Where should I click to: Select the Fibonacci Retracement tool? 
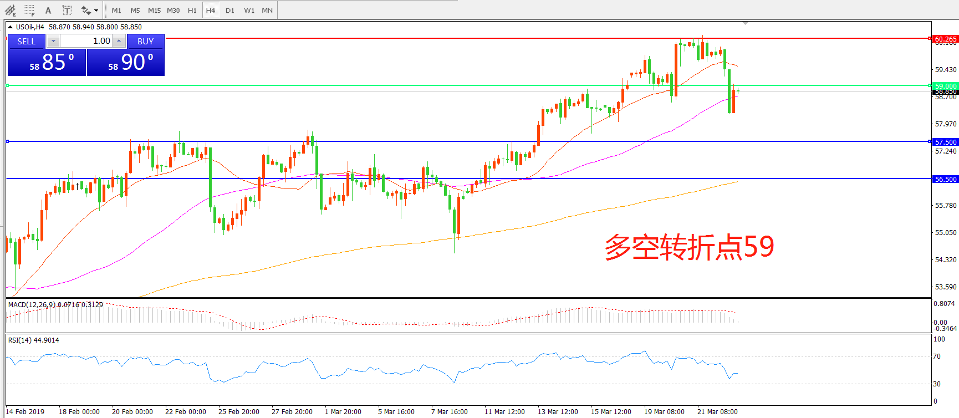29,11
